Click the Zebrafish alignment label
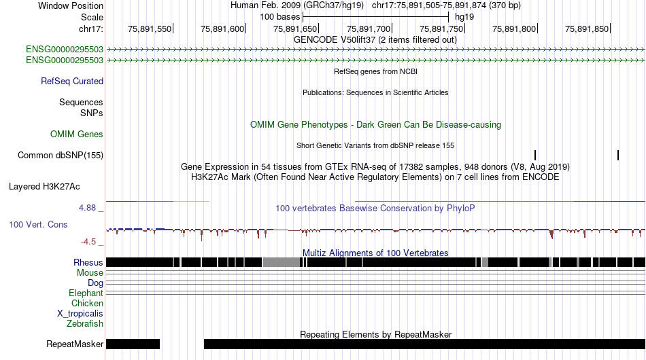This screenshot has height=360, width=646. (x=85, y=324)
